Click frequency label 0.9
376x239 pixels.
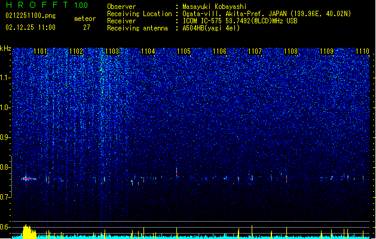click(5, 137)
